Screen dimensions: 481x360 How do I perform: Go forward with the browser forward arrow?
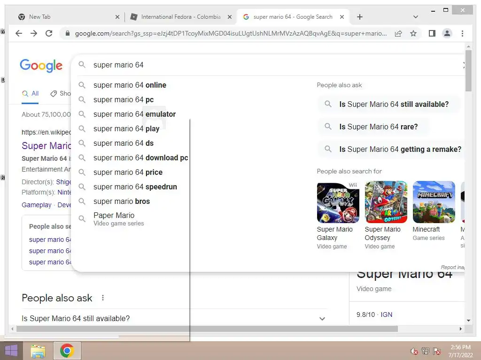34,33
